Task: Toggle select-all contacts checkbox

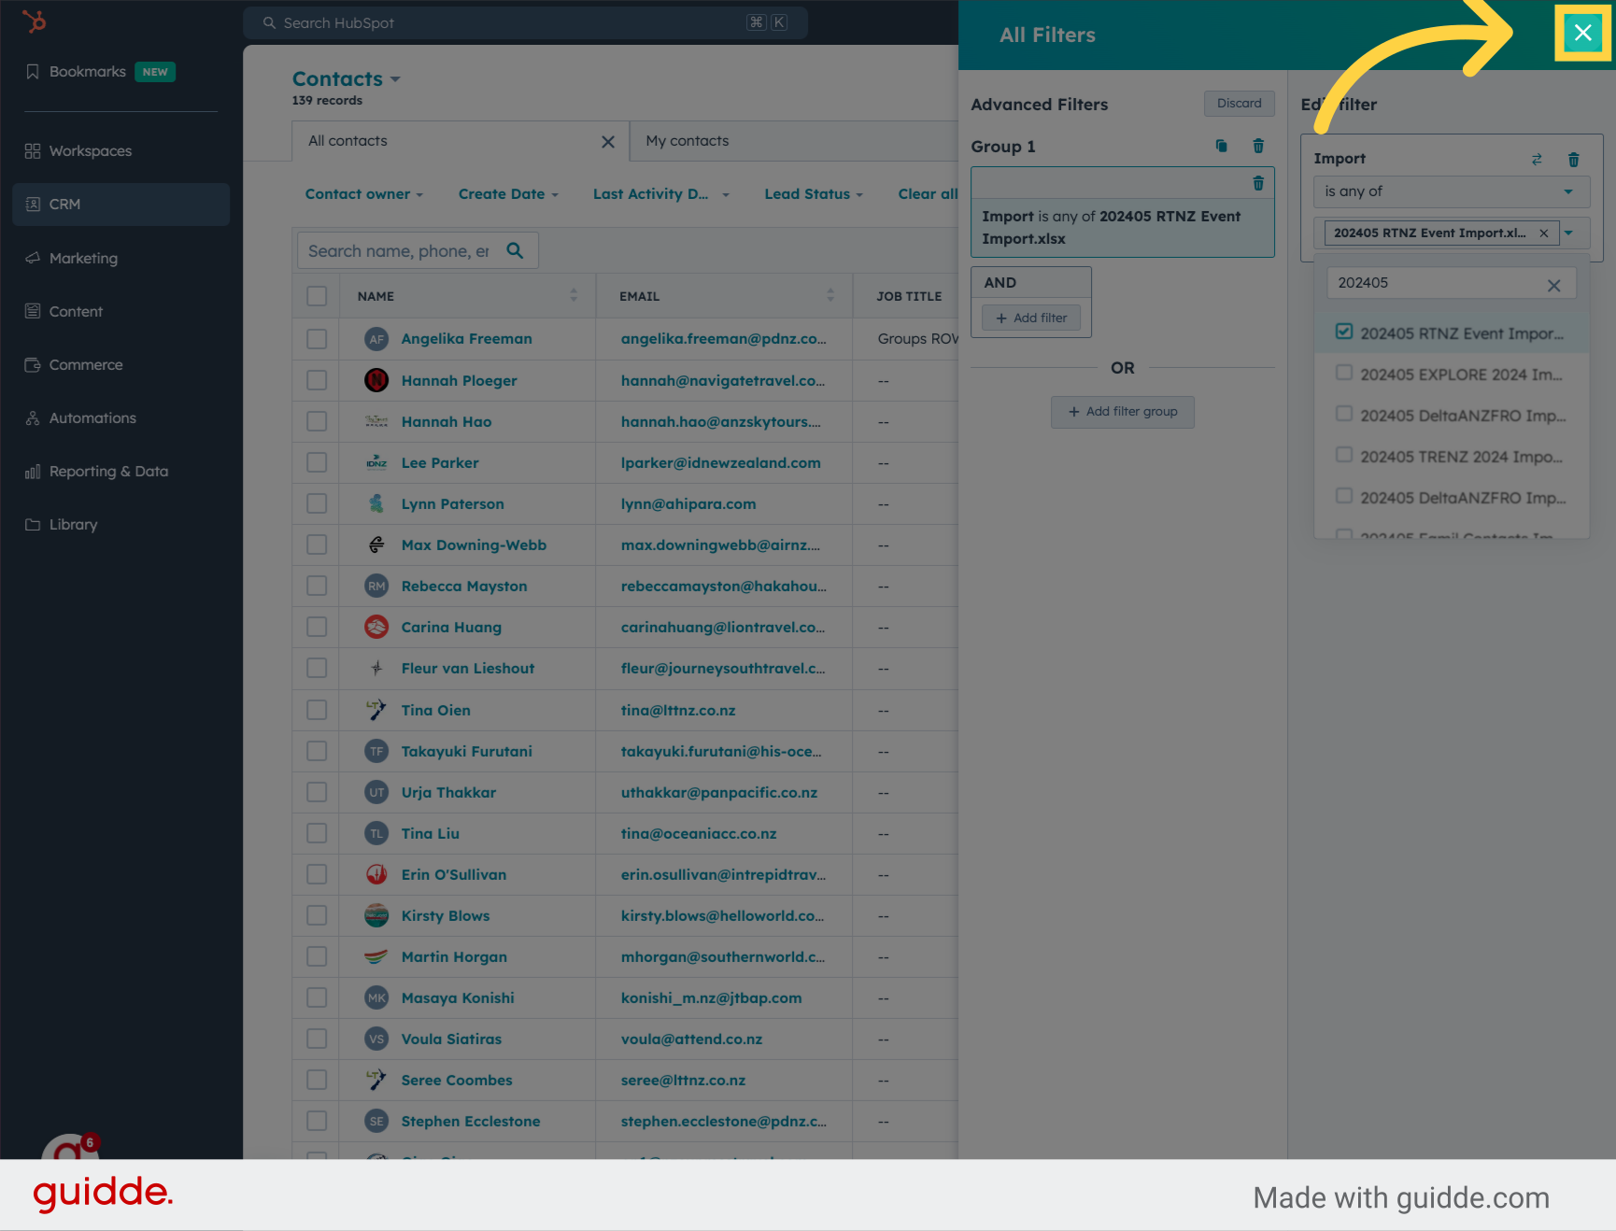Action: (x=317, y=296)
